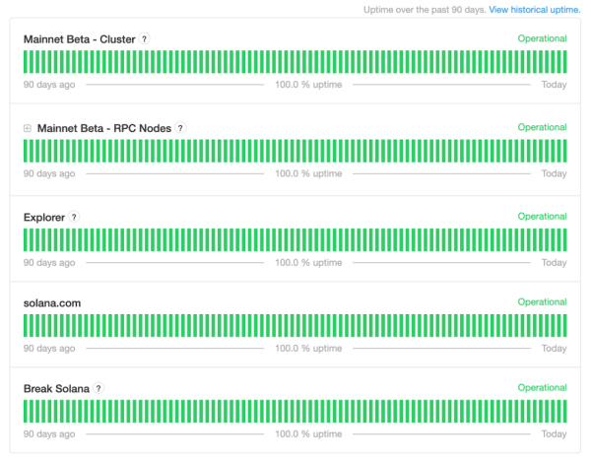Select the oldest uptime bar for Mainnet Beta - Cluster

pos(26,62)
